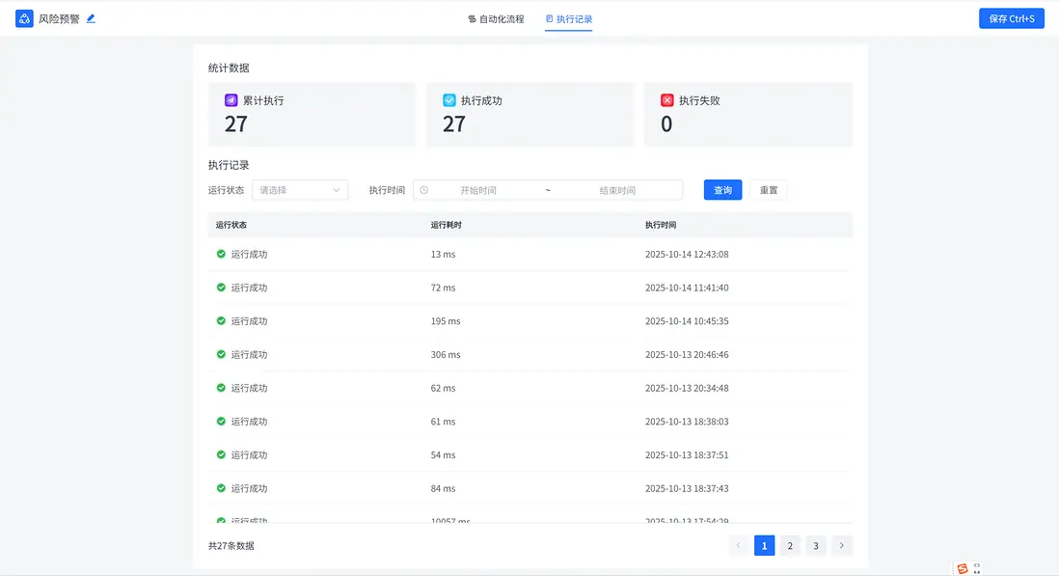Viewport: 1059px width, 576px height.
Task: Click the 执行时间 column header
Action: pos(661,225)
